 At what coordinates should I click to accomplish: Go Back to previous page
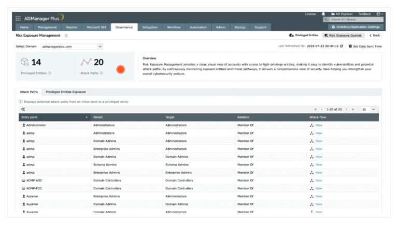click(x=375, y=36)
